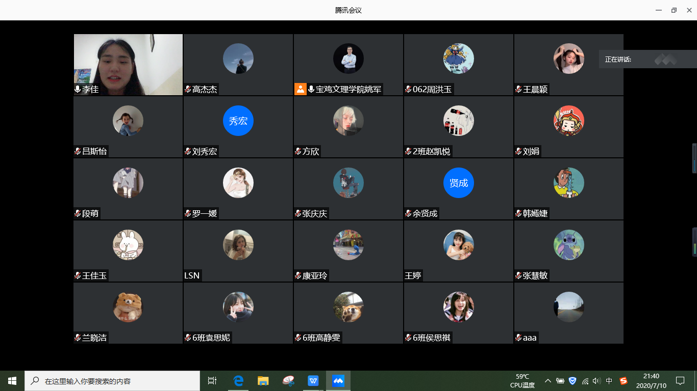Select the 贤成 blue avatar of 余贤成
Viewport: 697px width, 391px height.
(459, 183)
